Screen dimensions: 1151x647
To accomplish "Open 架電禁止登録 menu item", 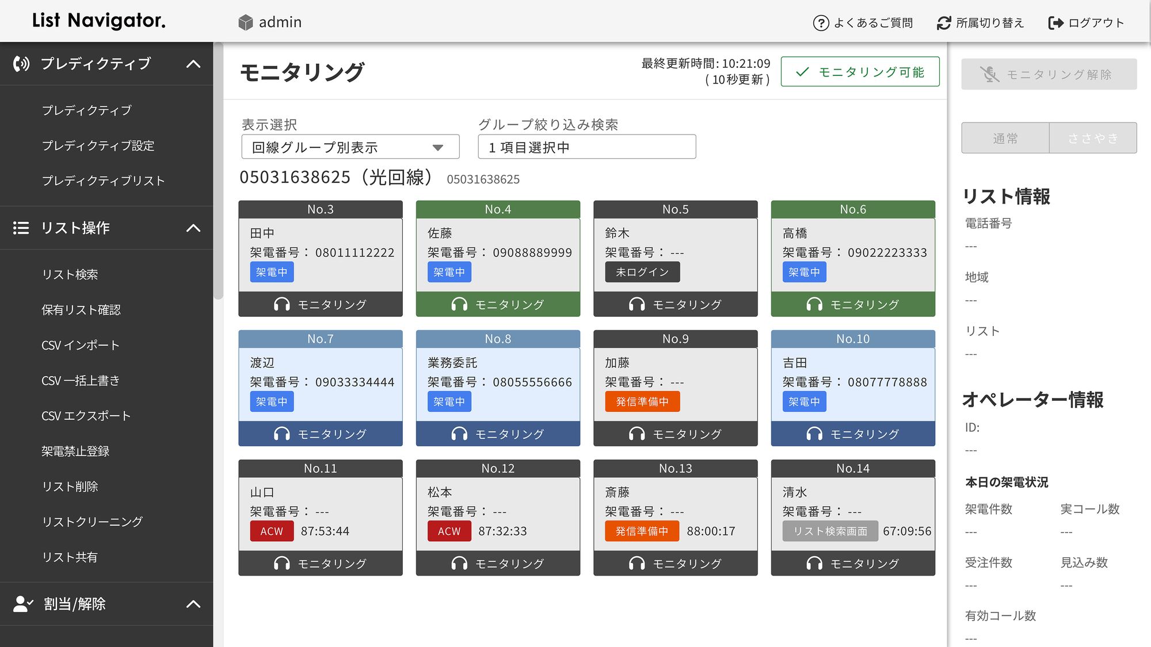I will [x=75, y=451].
